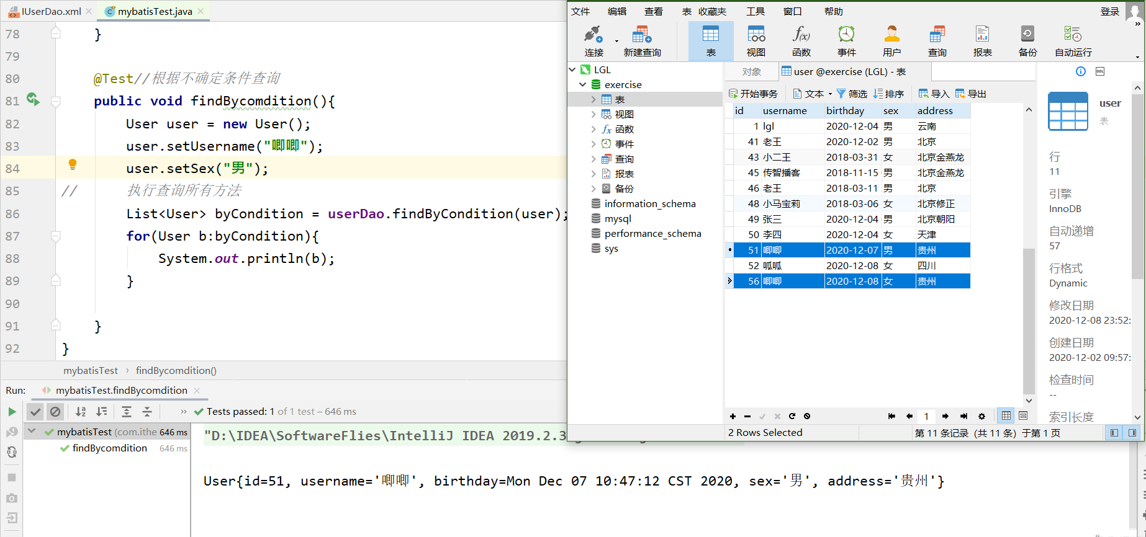Open the table settings gear icon
1146x537 pixels.
tap(981, 416)
